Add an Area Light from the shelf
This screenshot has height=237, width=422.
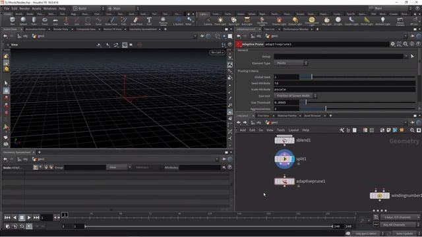coord(247,20)
